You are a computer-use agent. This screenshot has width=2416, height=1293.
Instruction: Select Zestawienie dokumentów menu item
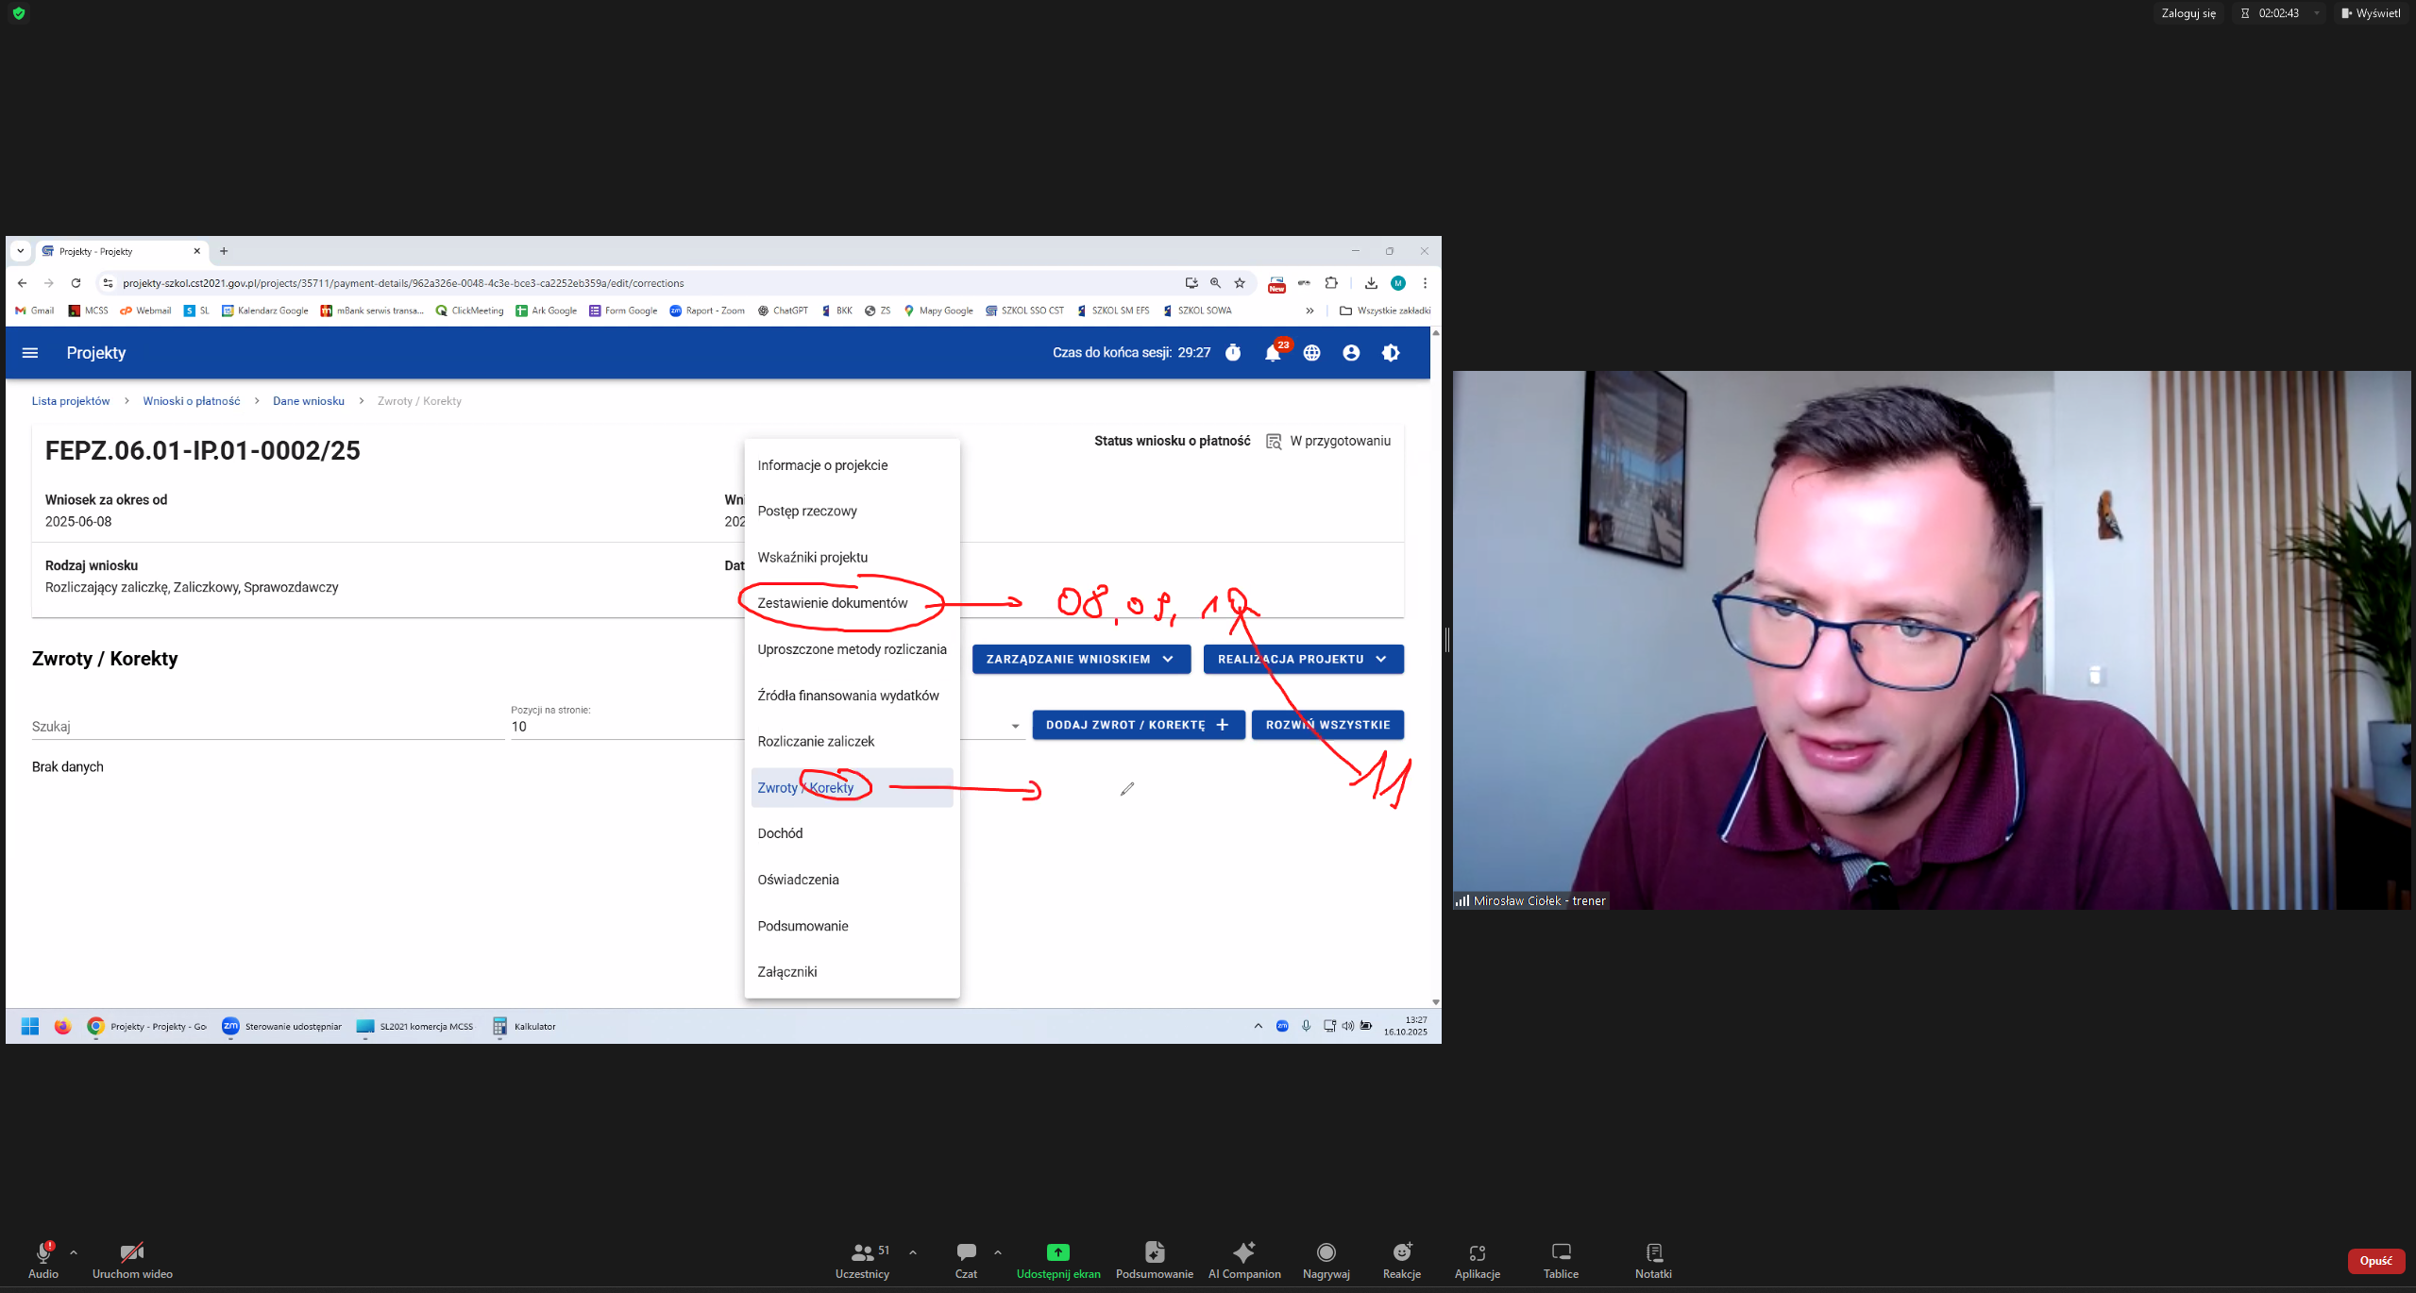pos(832,603)
